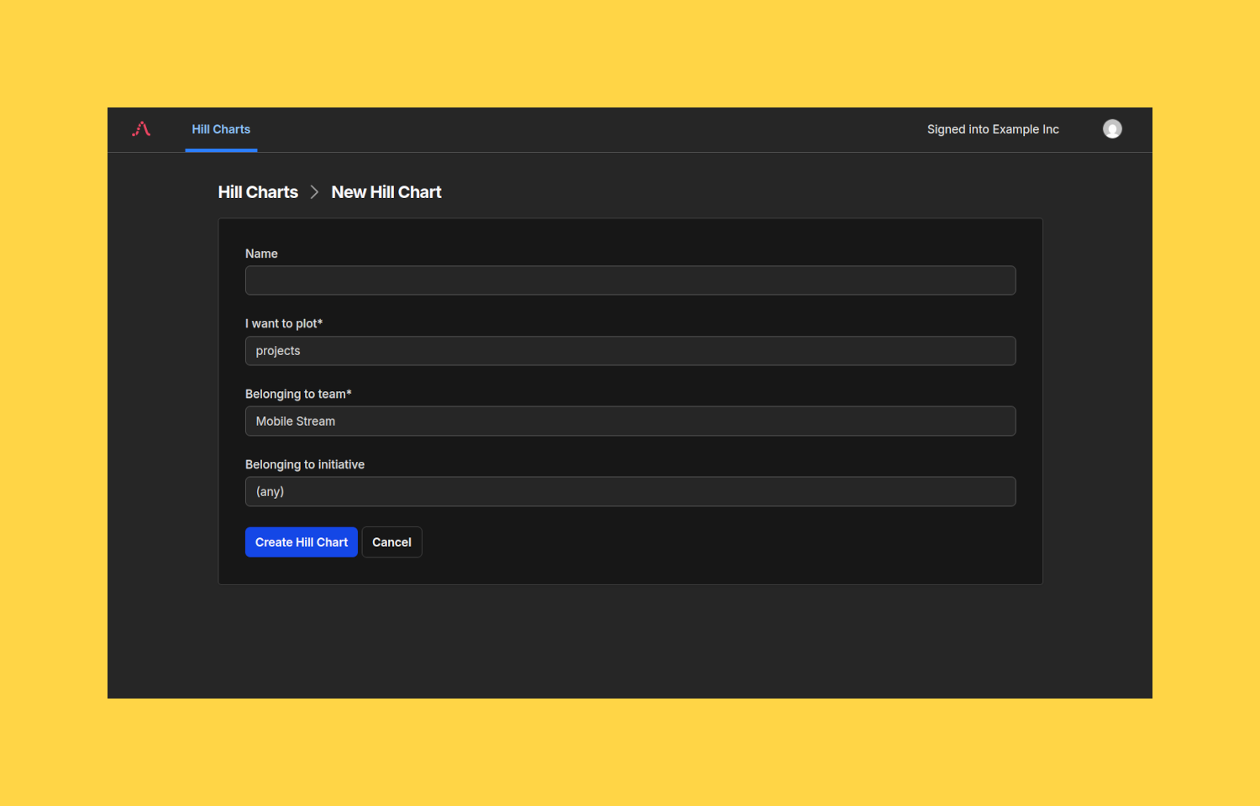Select the 'I want to plot*' label

point(284,323)
